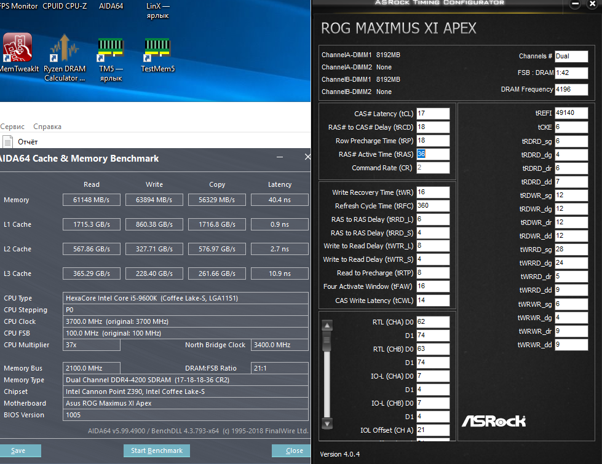Click the Four Activate Window (tFAW) field

433,286
